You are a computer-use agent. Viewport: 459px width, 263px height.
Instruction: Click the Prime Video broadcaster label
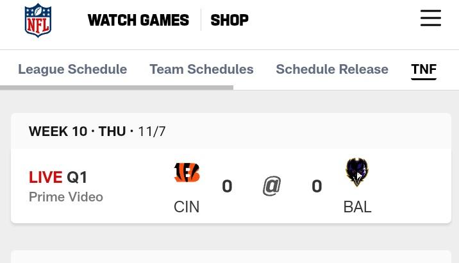pyautogui.click(x=66, y=197)
